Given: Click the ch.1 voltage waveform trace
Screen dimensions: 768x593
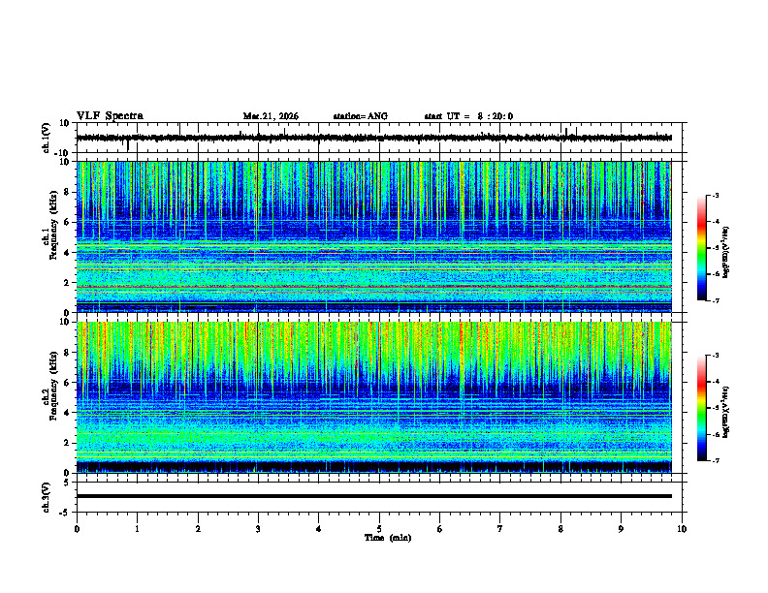Looking at the screenshot, I should [x=374, y=138].
